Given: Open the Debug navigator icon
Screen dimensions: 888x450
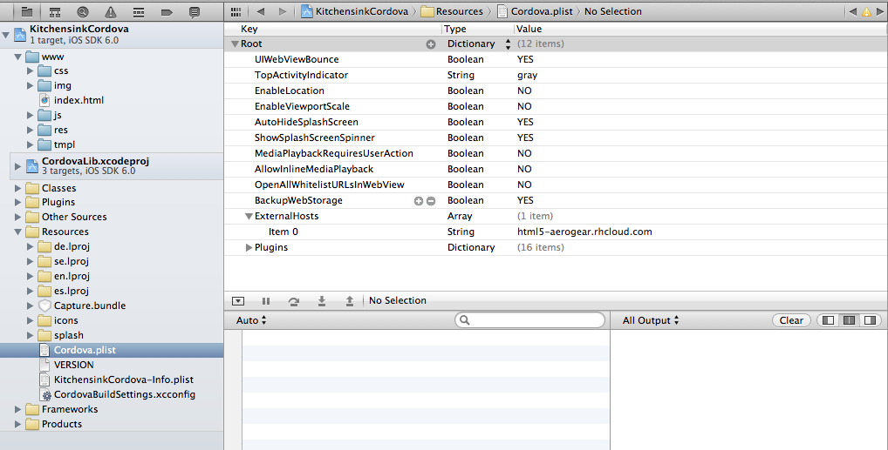Looking at the screenshot, I should pyautogui.click(x=139, y=11).
